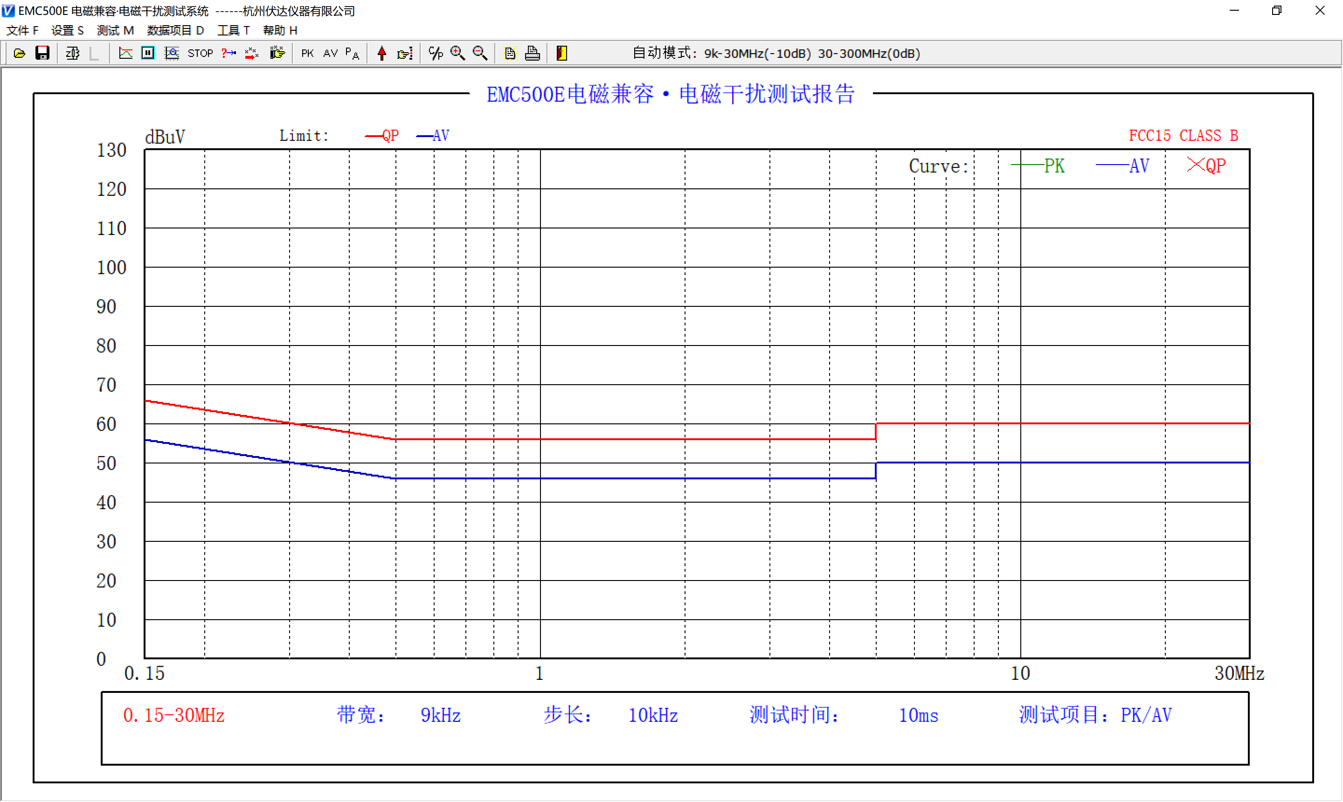Screen dimensions: 1343x802
Task: Open the 设置 S menu
Action: click(x=68, y=30)
